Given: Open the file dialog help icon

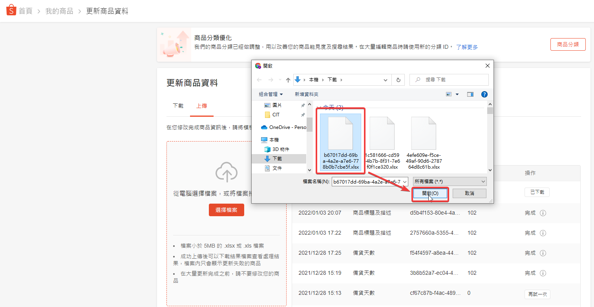Looking at the screenshot, I should click(x=484, y=94).
